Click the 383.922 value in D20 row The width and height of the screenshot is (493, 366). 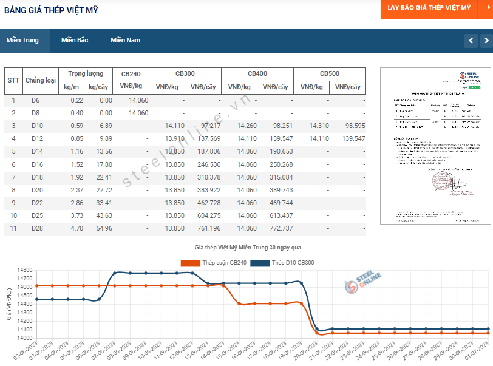point(209,190)
